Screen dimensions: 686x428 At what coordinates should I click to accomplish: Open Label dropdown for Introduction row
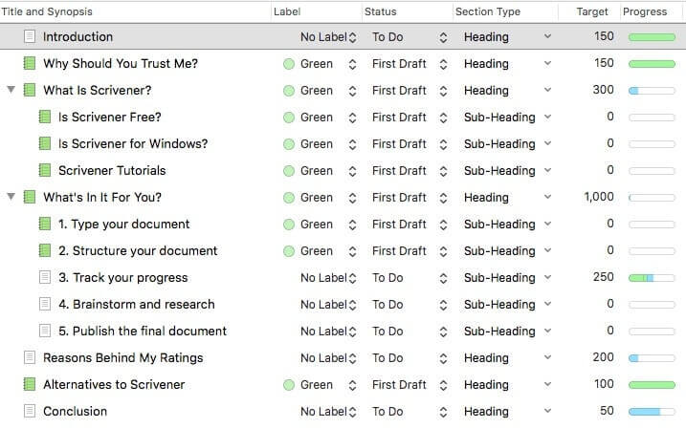pyautogui.click(x=353, y=37)
